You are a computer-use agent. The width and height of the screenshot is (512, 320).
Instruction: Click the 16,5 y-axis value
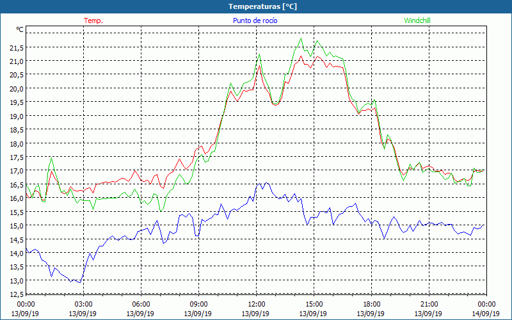pos(17,184)
